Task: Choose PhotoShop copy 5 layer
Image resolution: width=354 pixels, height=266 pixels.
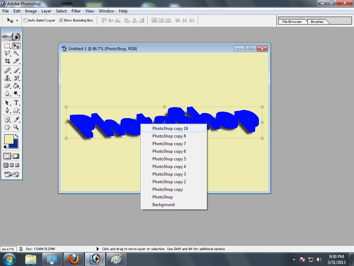Action: pyautogui.click(x=174, y=159)
